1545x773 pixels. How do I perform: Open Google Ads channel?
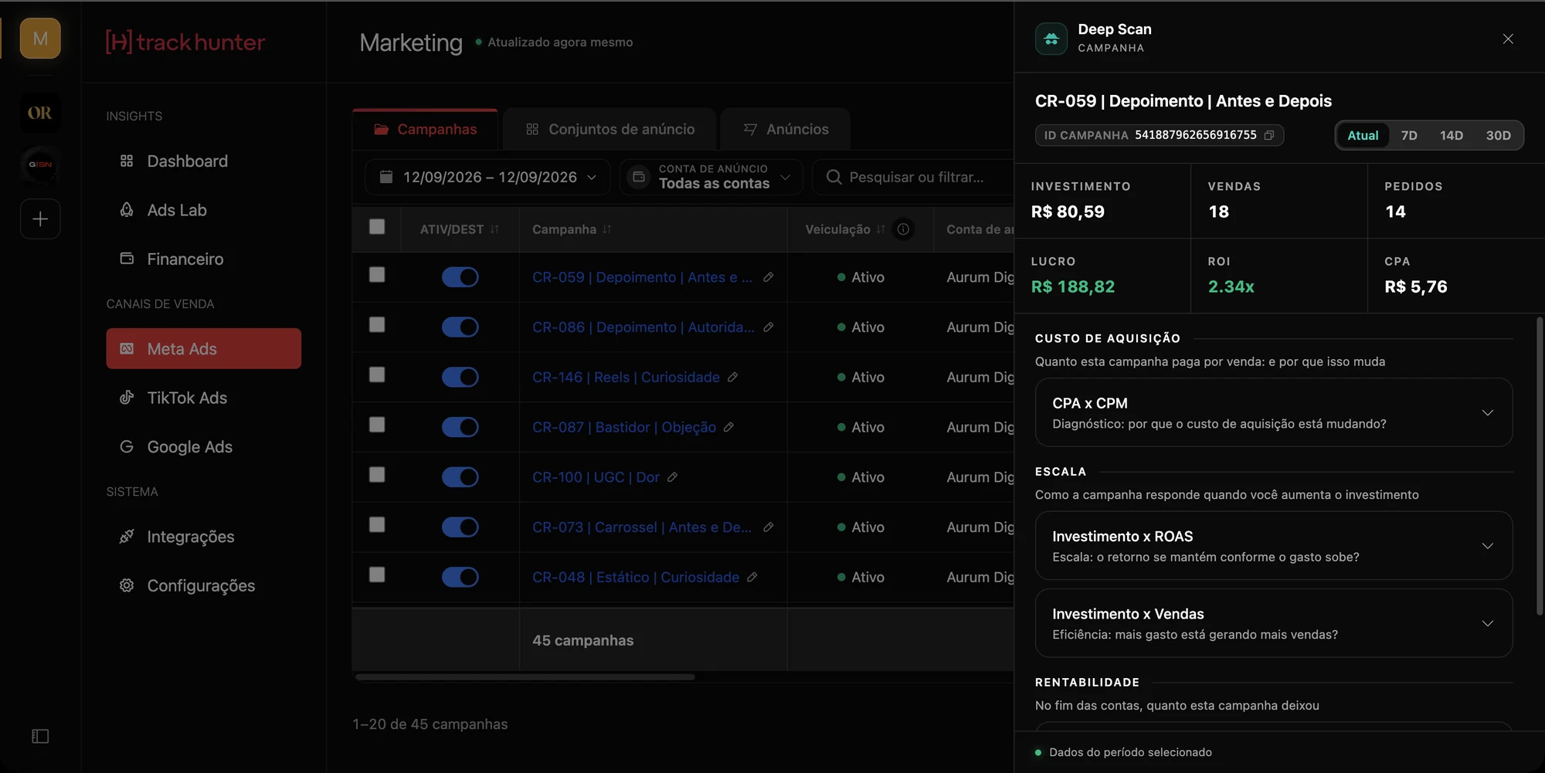point(203,447)
